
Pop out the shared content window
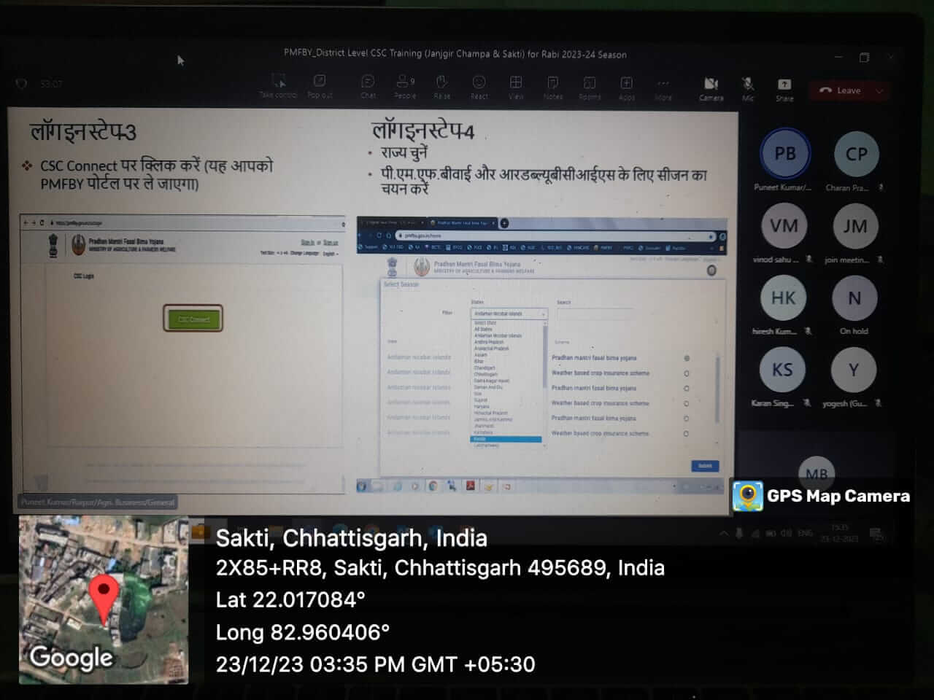coord(320,85)
